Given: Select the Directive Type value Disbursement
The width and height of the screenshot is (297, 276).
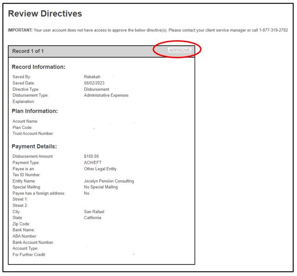Looking at the screenshot, I should pyautogui.click(x=96, y=89).
